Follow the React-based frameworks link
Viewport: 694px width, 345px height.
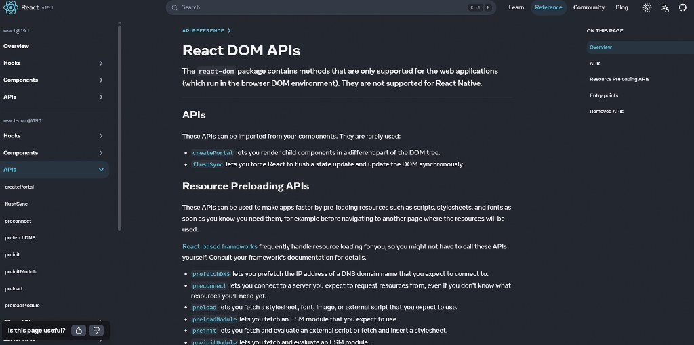click(220, 246)
